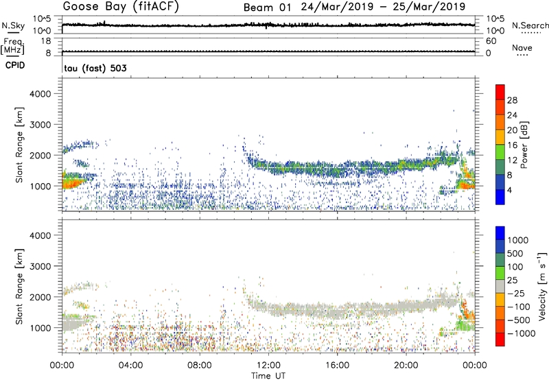Click the gray velocity band near 16:00
This screenshot has width=549, height=380.
click(x=337, y=311)
